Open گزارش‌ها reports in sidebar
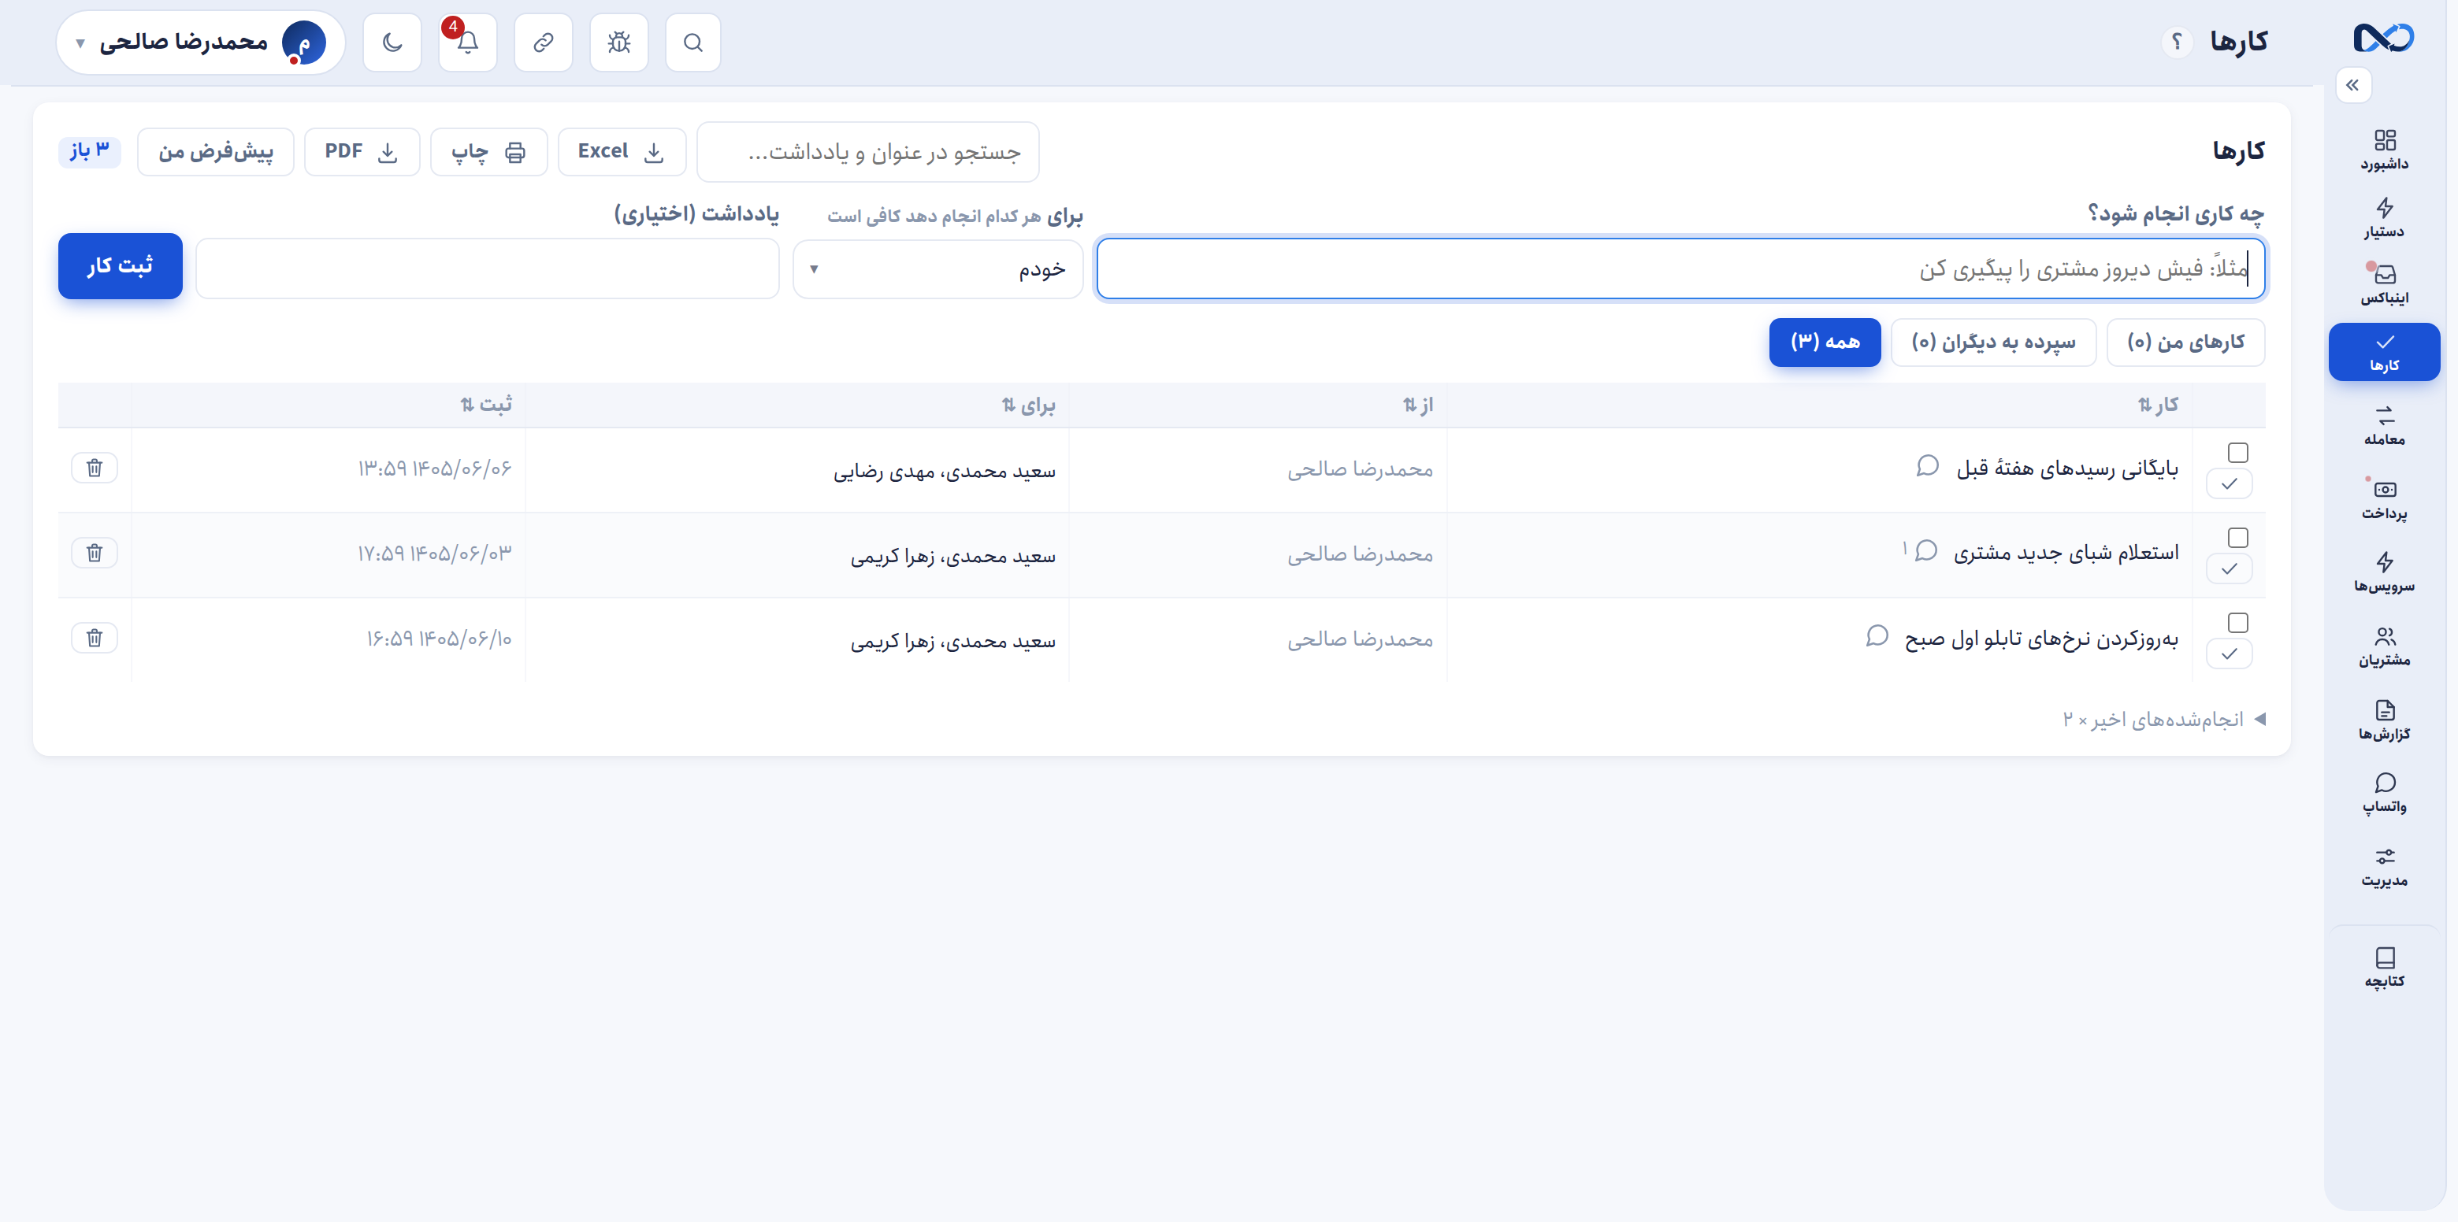 coord(2384,720)
